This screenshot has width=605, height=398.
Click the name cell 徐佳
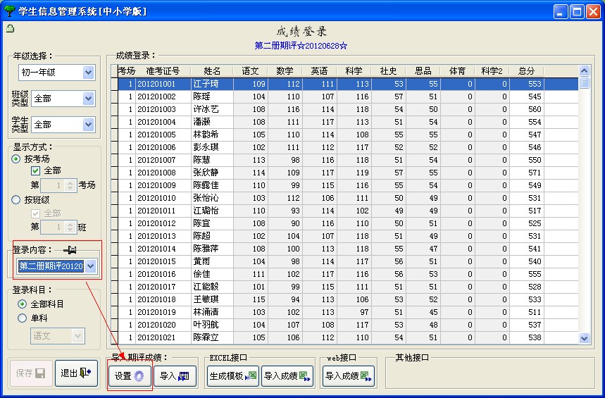pyautogui.click(x=212, y=274)
